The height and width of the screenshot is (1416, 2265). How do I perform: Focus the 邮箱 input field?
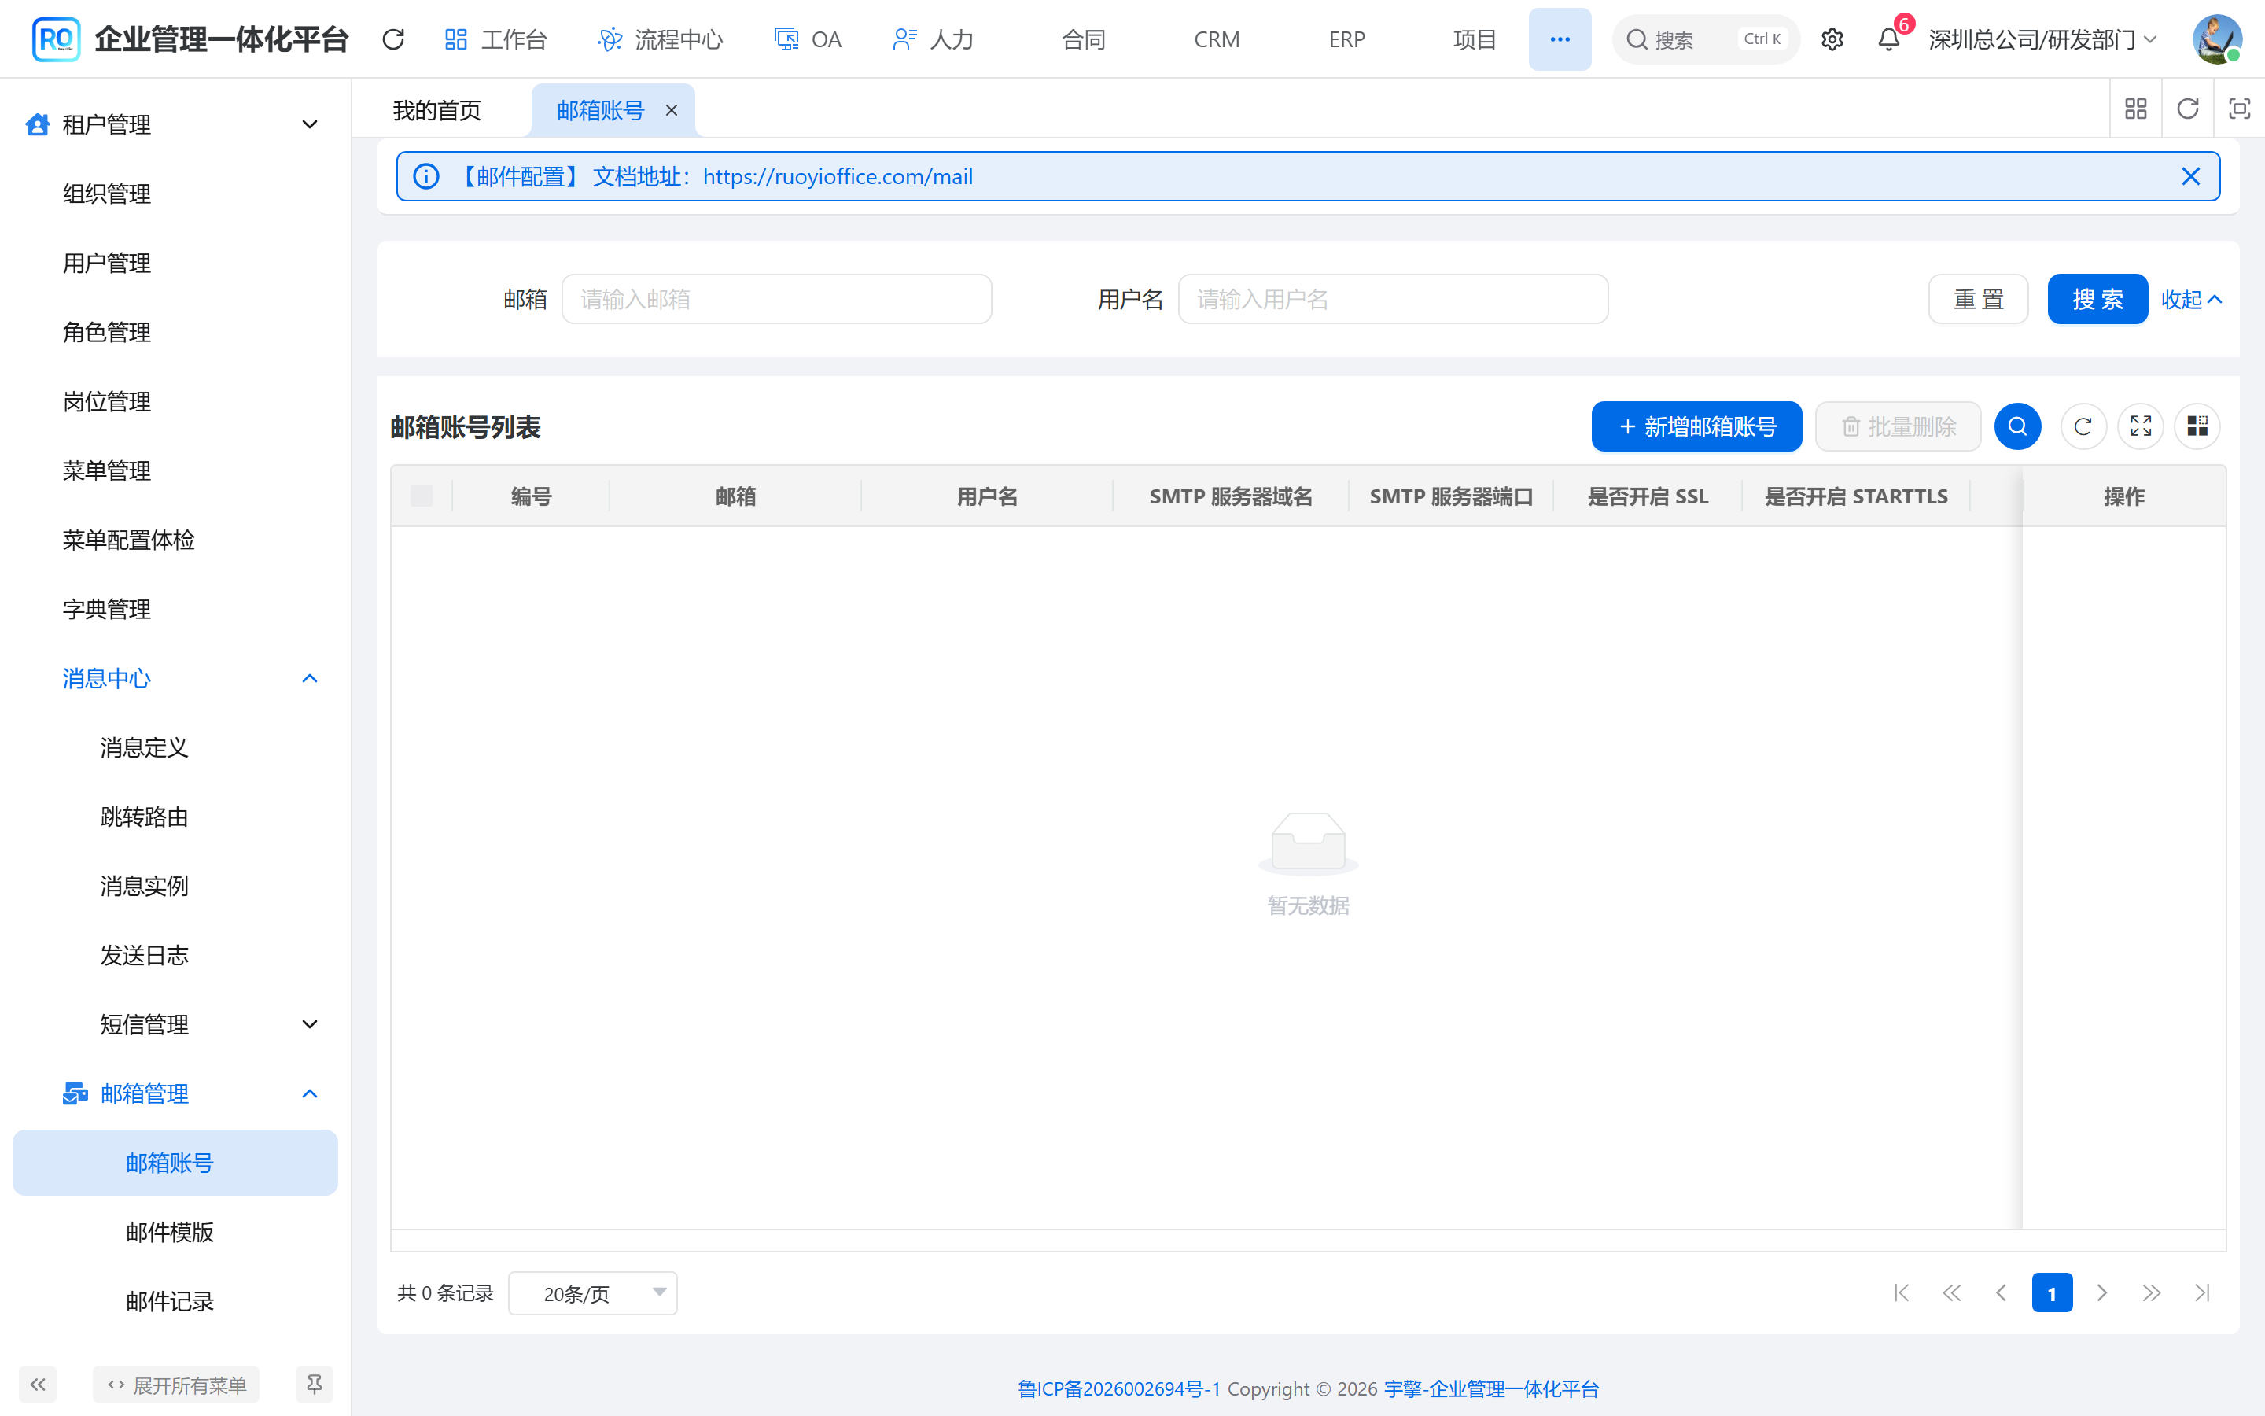click(x=777, y=300)
